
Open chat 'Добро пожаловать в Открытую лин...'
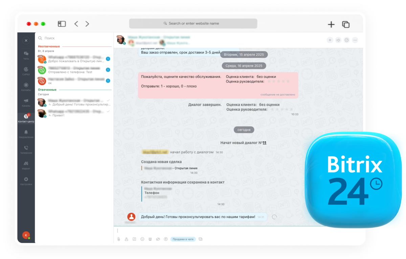coord(74,59)
